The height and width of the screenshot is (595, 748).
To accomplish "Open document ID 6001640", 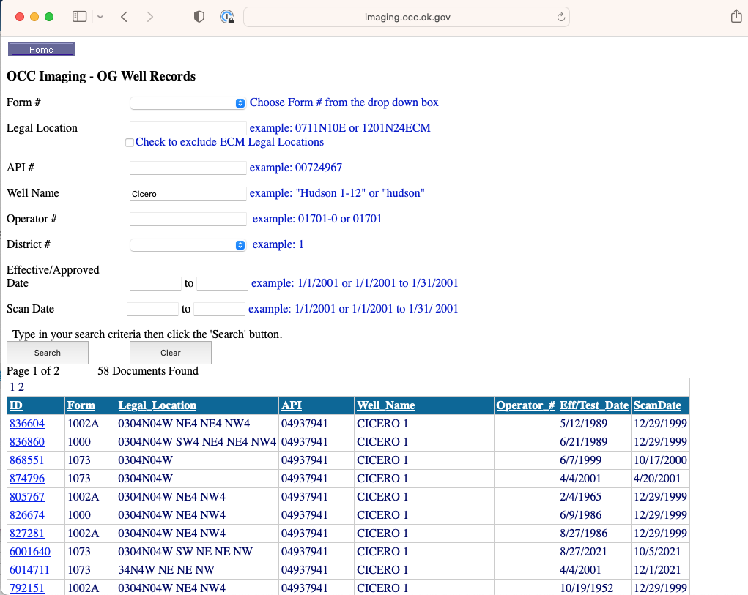I will pos(30,552).
